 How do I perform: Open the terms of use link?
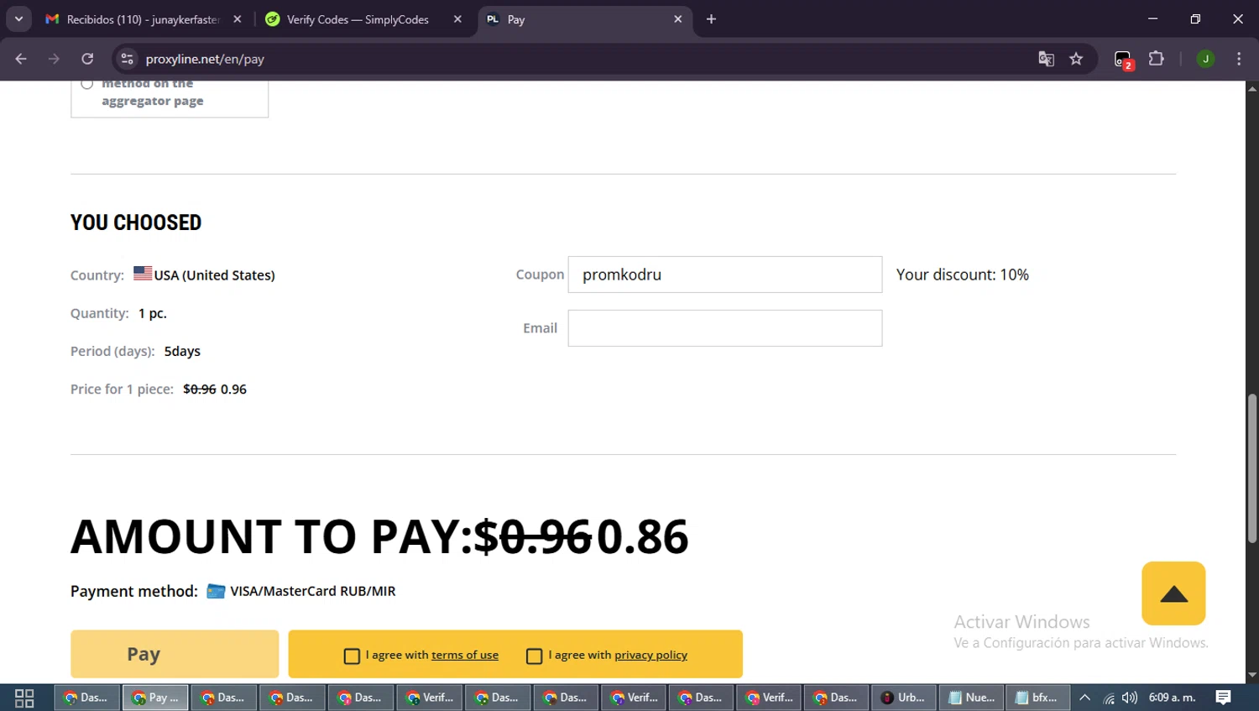(x=465, y=655)
